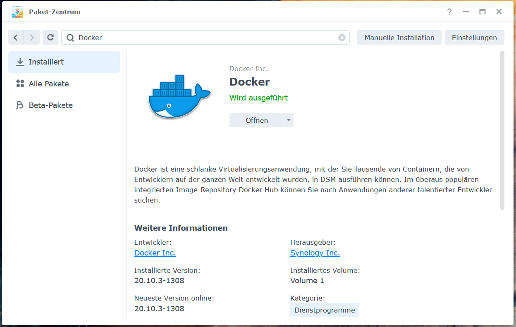Open the help question mark
This screenshot has height=327, width=516.
pos(449,12)
